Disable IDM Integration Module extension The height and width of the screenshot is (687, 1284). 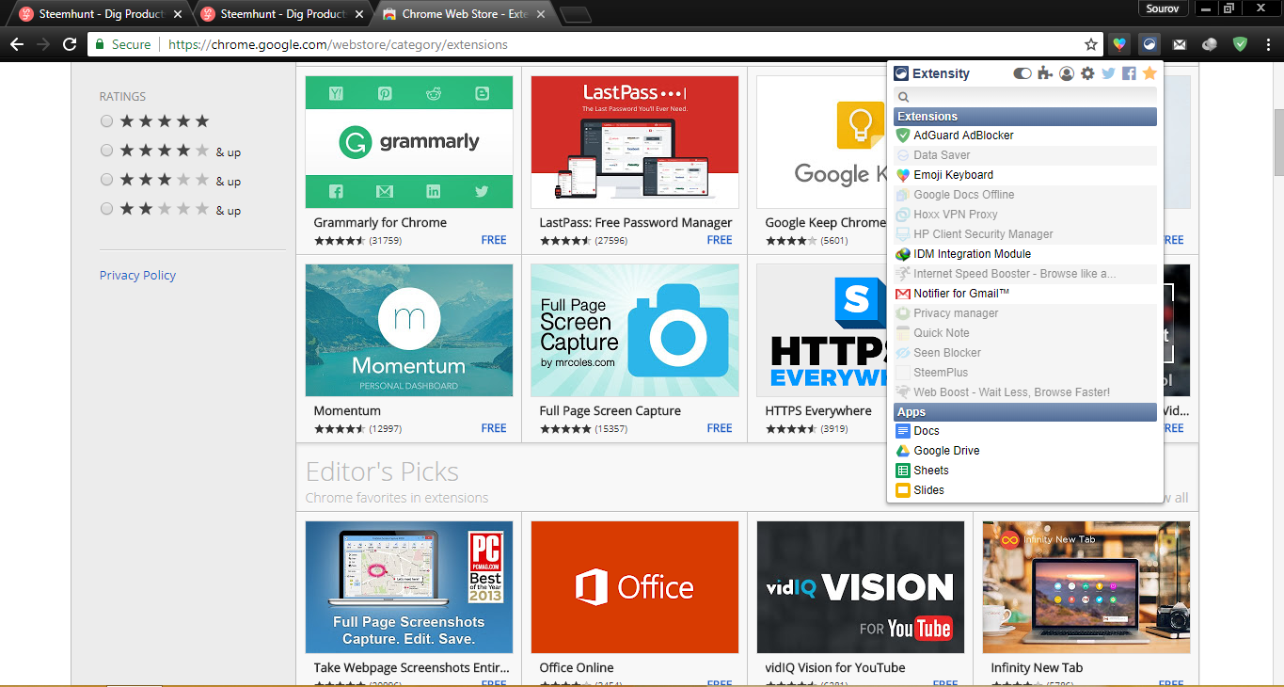1025,254
